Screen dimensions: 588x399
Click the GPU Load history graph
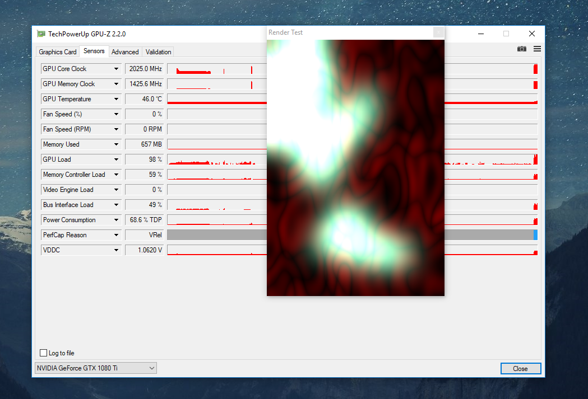(217, 159)
